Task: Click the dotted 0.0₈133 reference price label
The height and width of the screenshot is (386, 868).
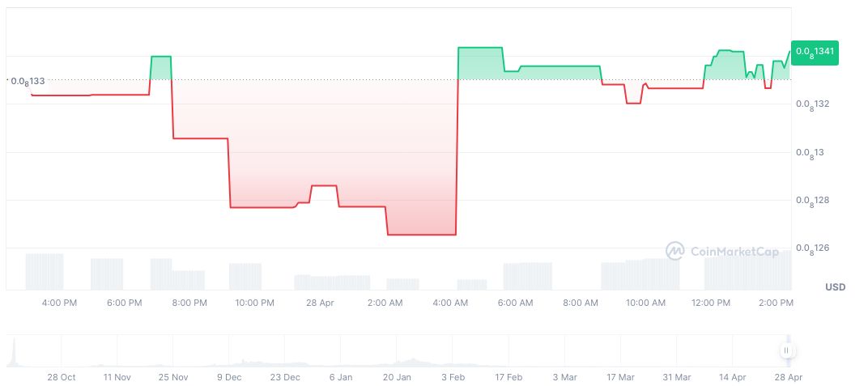Action: pyautogui.click(x=28, y=81)
